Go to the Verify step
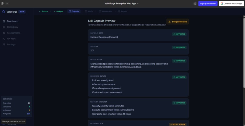The width and height of the screenshot is (245, 126). tap(89, 11)
